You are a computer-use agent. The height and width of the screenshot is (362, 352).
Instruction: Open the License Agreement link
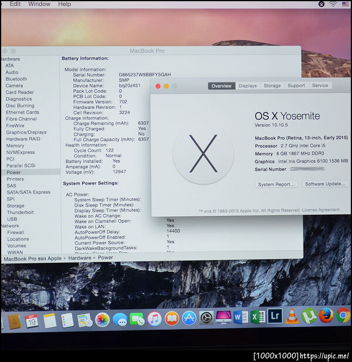321,210
